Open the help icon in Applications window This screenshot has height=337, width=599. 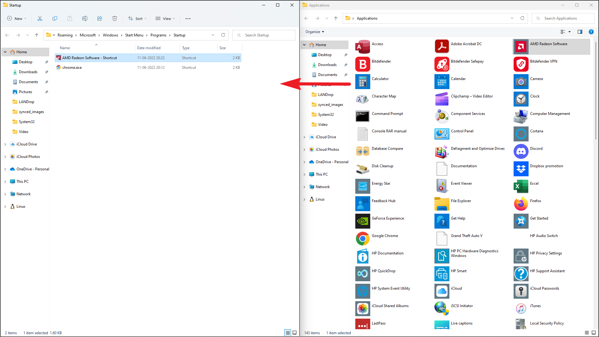[591, 32]
